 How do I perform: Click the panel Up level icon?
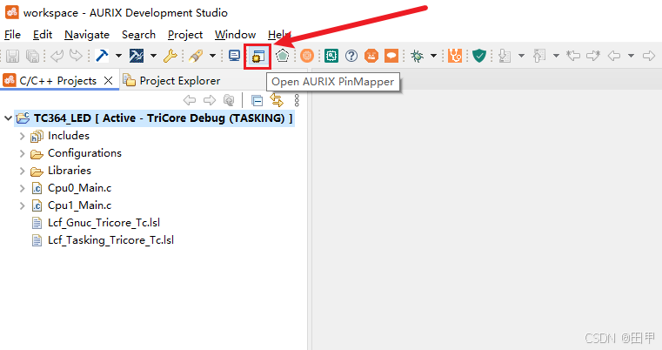229,100
